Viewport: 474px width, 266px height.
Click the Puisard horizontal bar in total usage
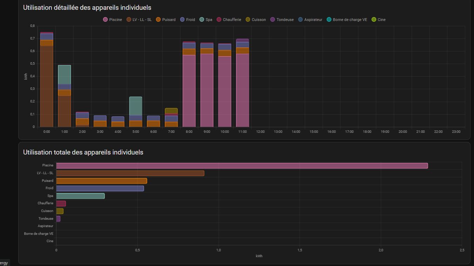[x=102, y=181]
